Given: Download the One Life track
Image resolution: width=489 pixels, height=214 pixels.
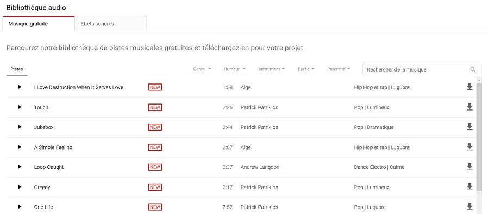Looking at the screenshot, I should tap(469, 206).
